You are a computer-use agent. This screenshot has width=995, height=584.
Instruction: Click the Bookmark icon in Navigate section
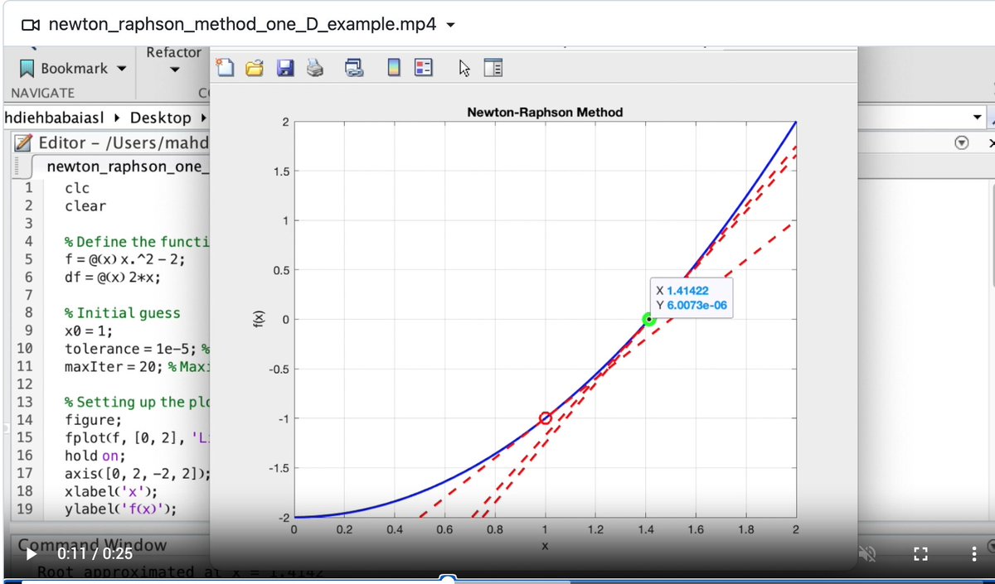click(27, 69)
